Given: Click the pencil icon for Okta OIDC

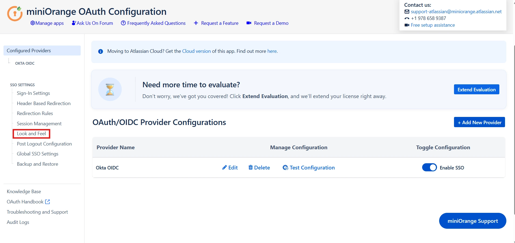Looking at the screenshot, I should tap(224, 168).
